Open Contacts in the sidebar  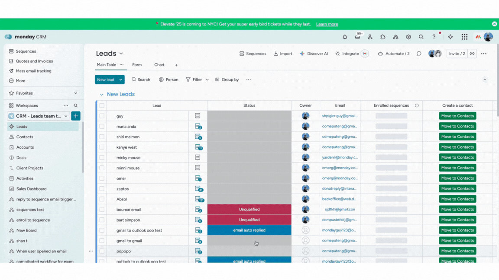[x=25, y=137]
